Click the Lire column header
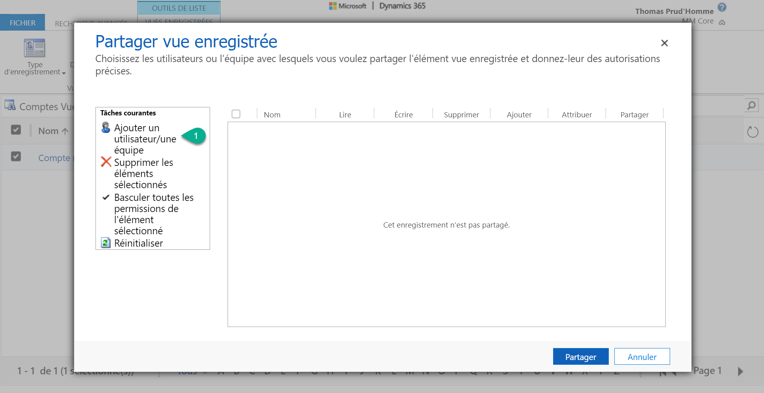This screenshot has width=764, height=393. [x=345, y=115]
